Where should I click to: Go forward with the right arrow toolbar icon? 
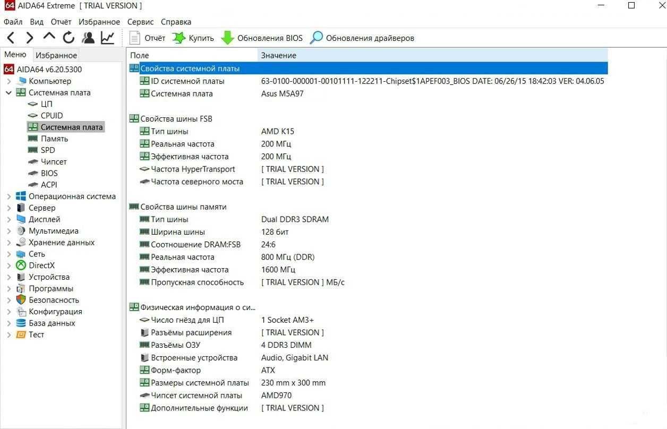point(30,38)
